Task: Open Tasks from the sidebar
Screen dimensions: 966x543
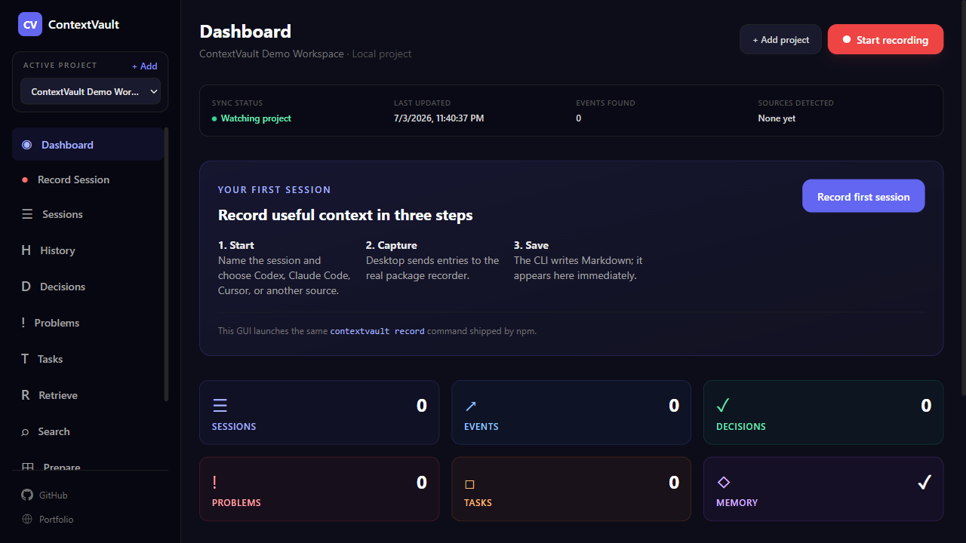Action: 88,359
